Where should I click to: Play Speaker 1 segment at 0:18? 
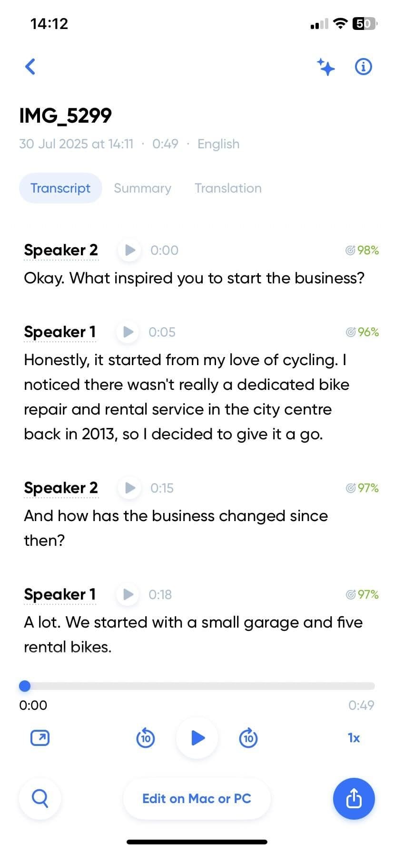click(128, 594)
